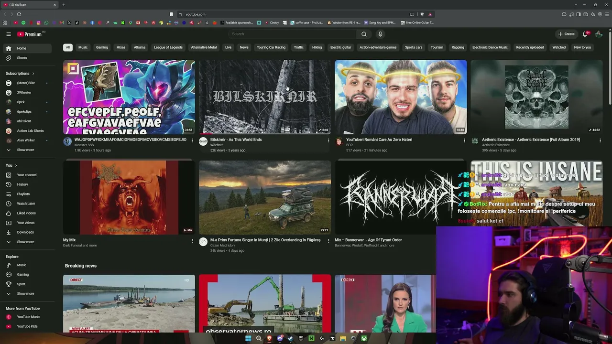Select the All filter chip
Image resolution: width=612 pixels, height=344 pixels.
click(x=68, y=47)
